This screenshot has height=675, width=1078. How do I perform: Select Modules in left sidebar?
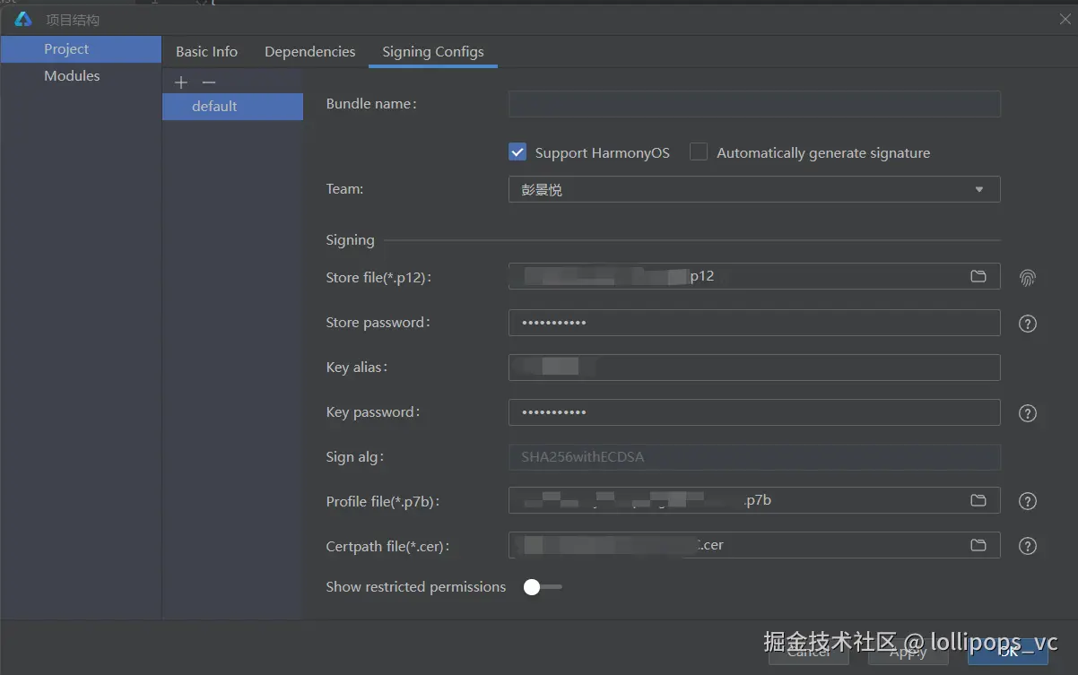tap(81, 76)
